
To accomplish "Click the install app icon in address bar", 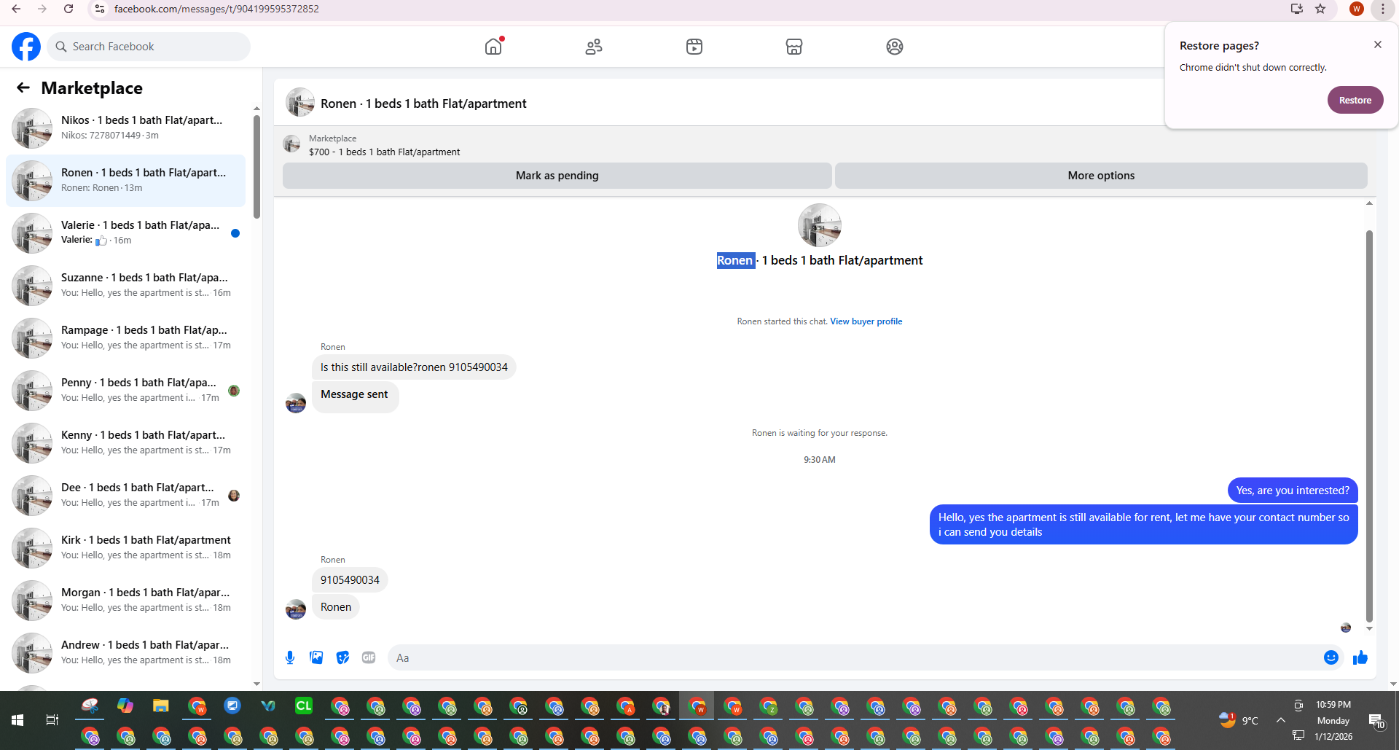I will point(1296,9).
